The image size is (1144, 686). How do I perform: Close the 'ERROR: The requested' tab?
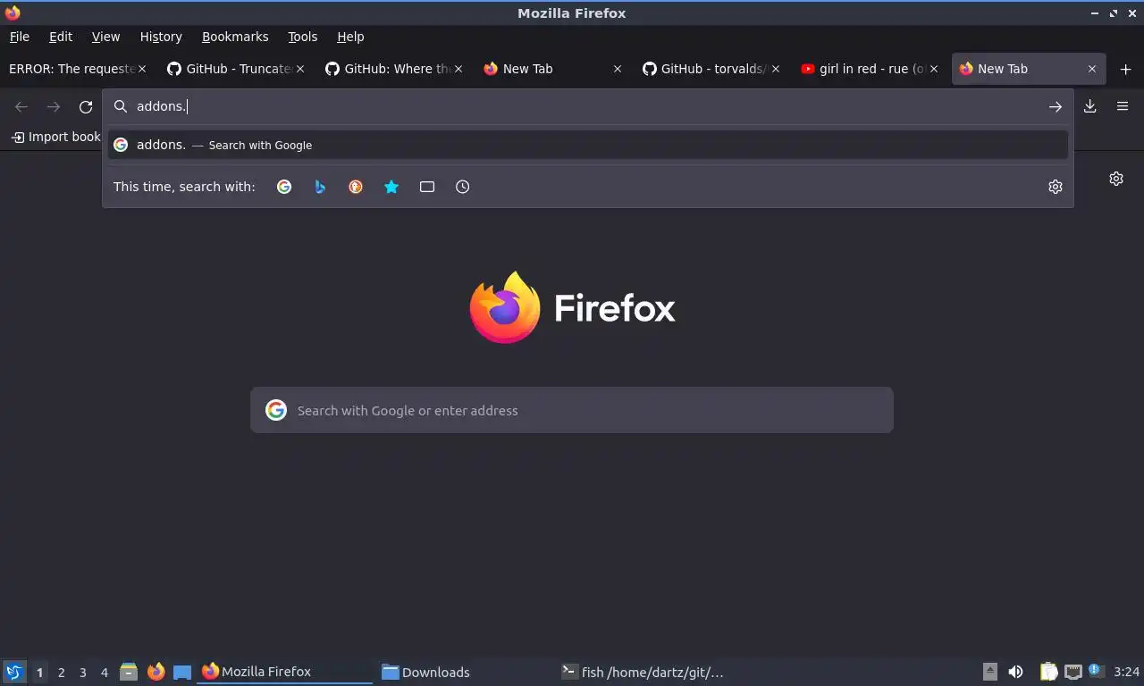pos(141,69)
